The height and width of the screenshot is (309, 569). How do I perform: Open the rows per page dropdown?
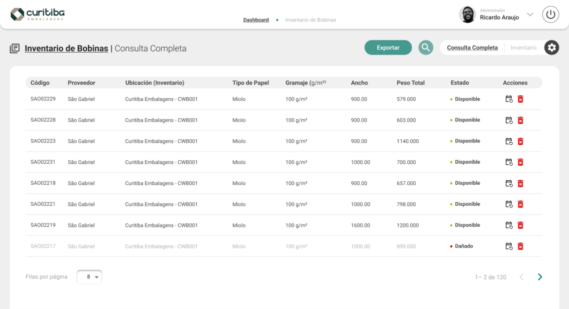tap(89, 277)
